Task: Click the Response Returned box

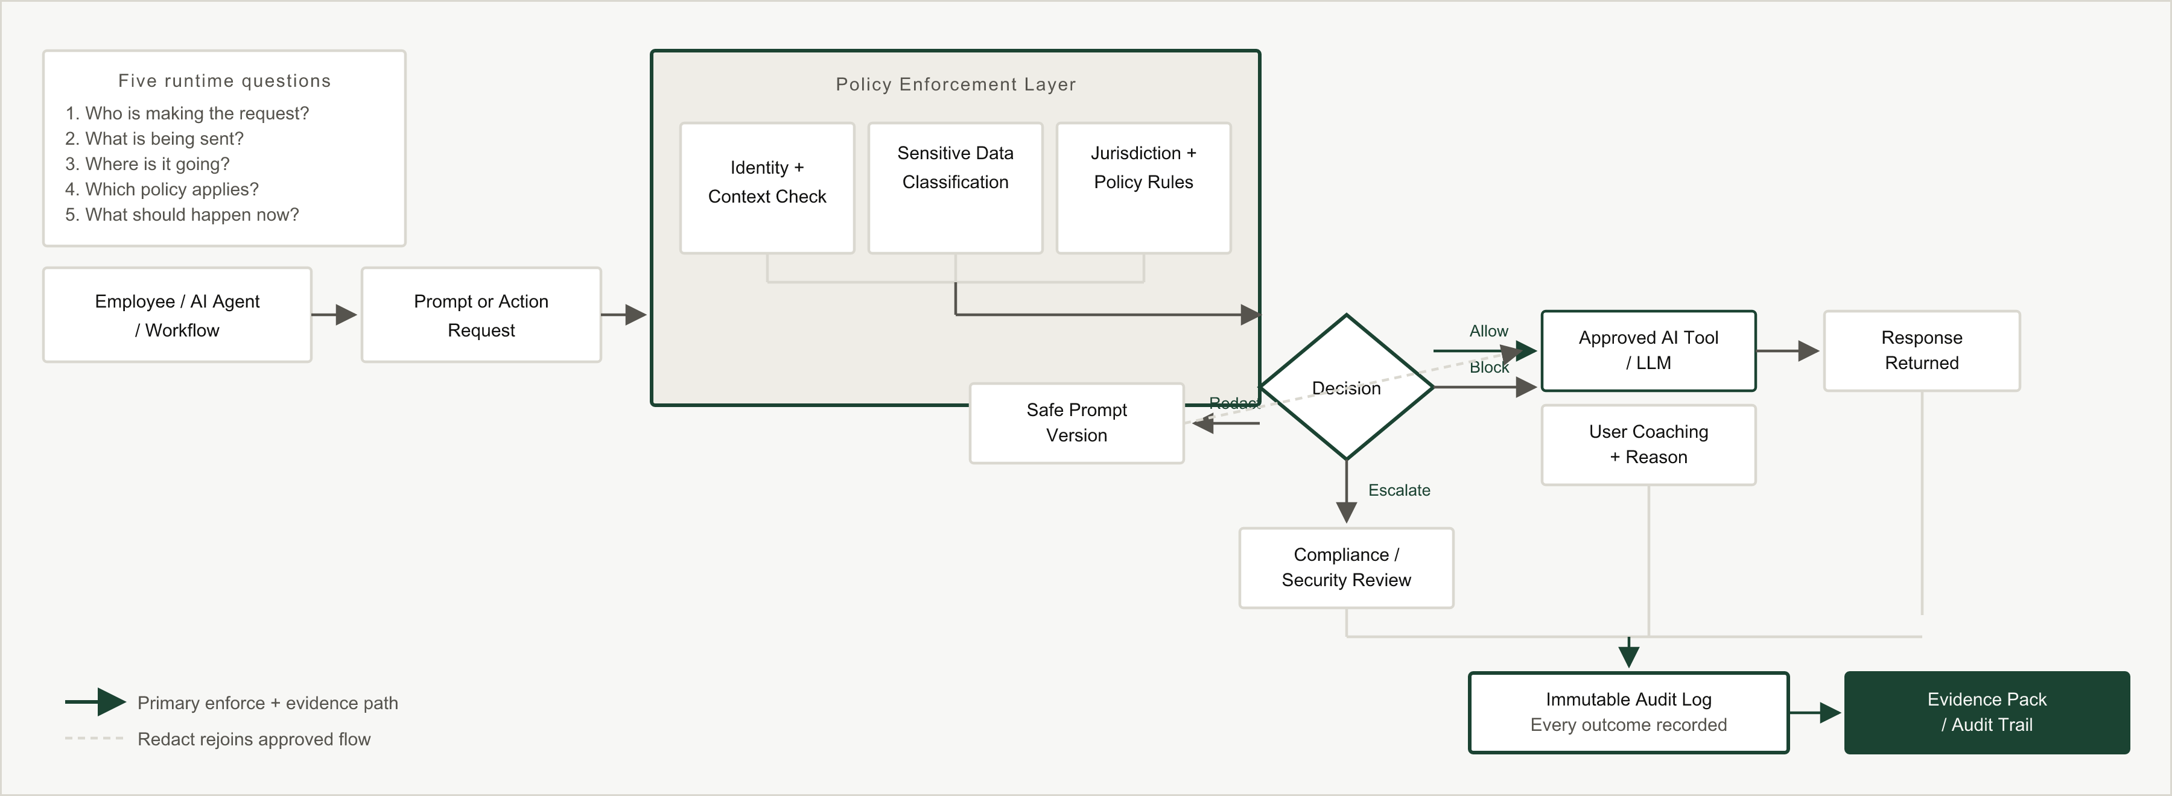Action: coord(1922,350)
